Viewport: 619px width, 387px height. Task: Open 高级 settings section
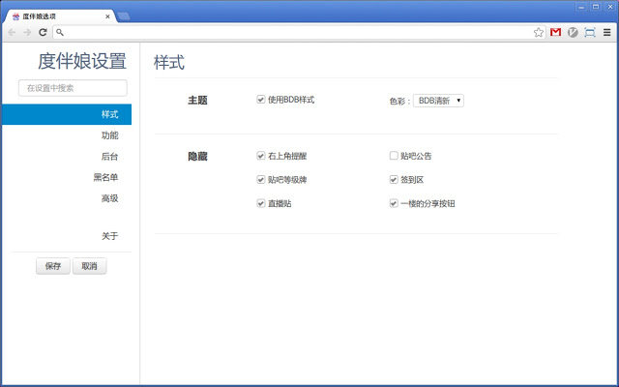pyautogui.click(x=109, y=198)
